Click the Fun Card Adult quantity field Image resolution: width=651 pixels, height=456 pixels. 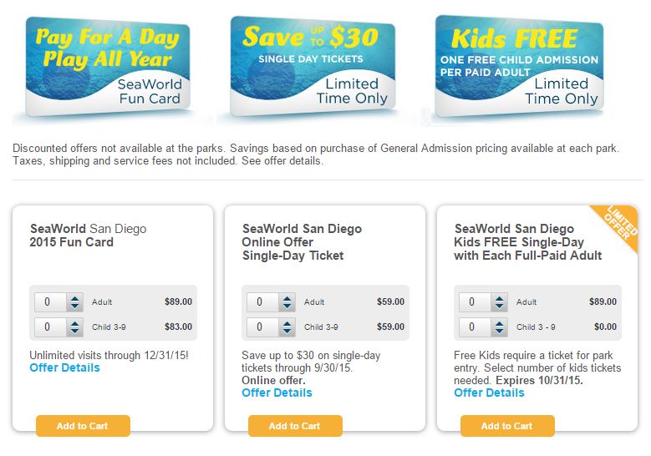click(50, 302)
